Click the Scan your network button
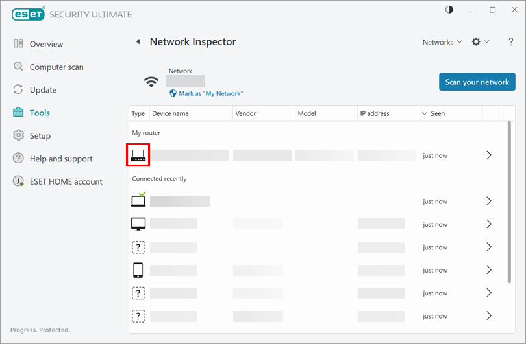The image size is (526, 344). point(477,82)
